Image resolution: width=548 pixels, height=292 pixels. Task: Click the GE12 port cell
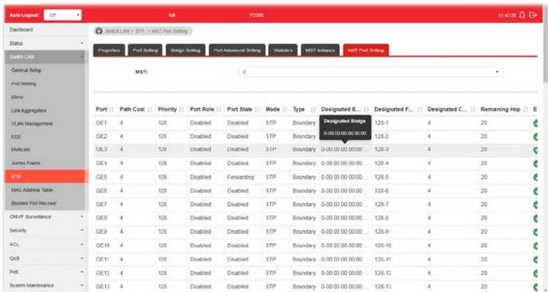102,273
